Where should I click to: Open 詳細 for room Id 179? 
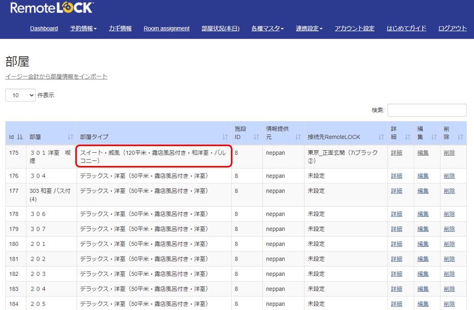[x=396, y=229]
